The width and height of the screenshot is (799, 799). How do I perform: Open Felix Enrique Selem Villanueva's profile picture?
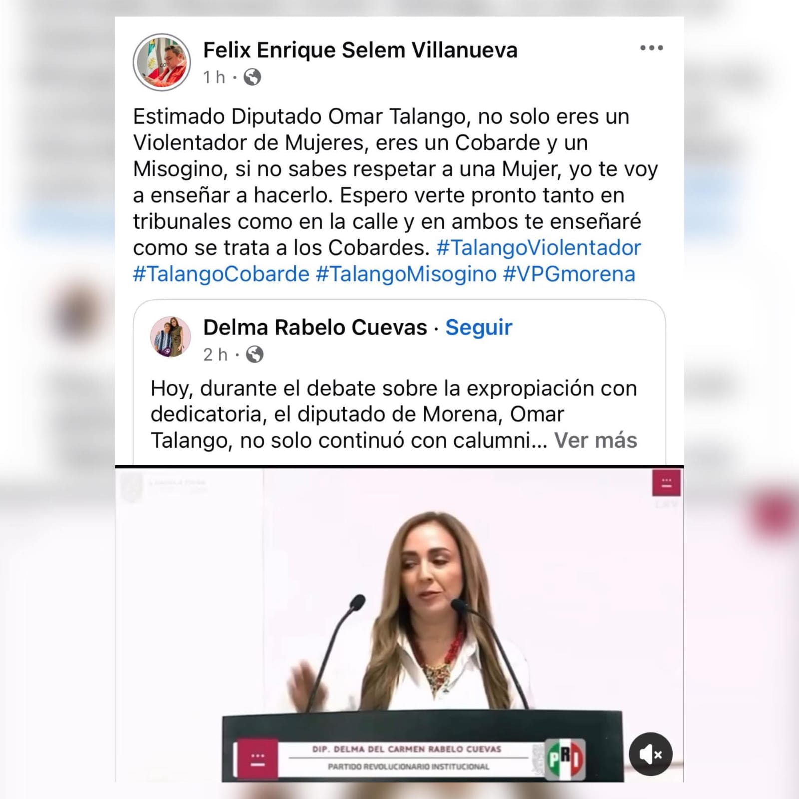pyautogui.click(x=162, y=62)
